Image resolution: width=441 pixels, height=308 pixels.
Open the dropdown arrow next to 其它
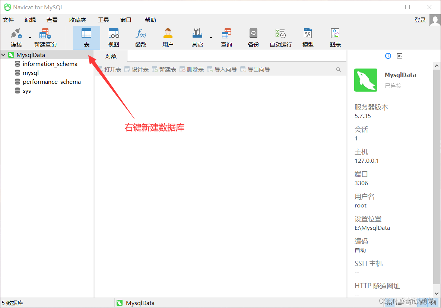pos(211,38)
